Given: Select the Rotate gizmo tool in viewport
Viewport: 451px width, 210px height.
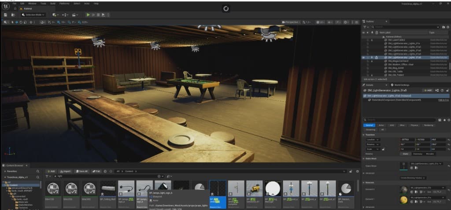Looking at the screenshot, I should [x=21, y=22].
